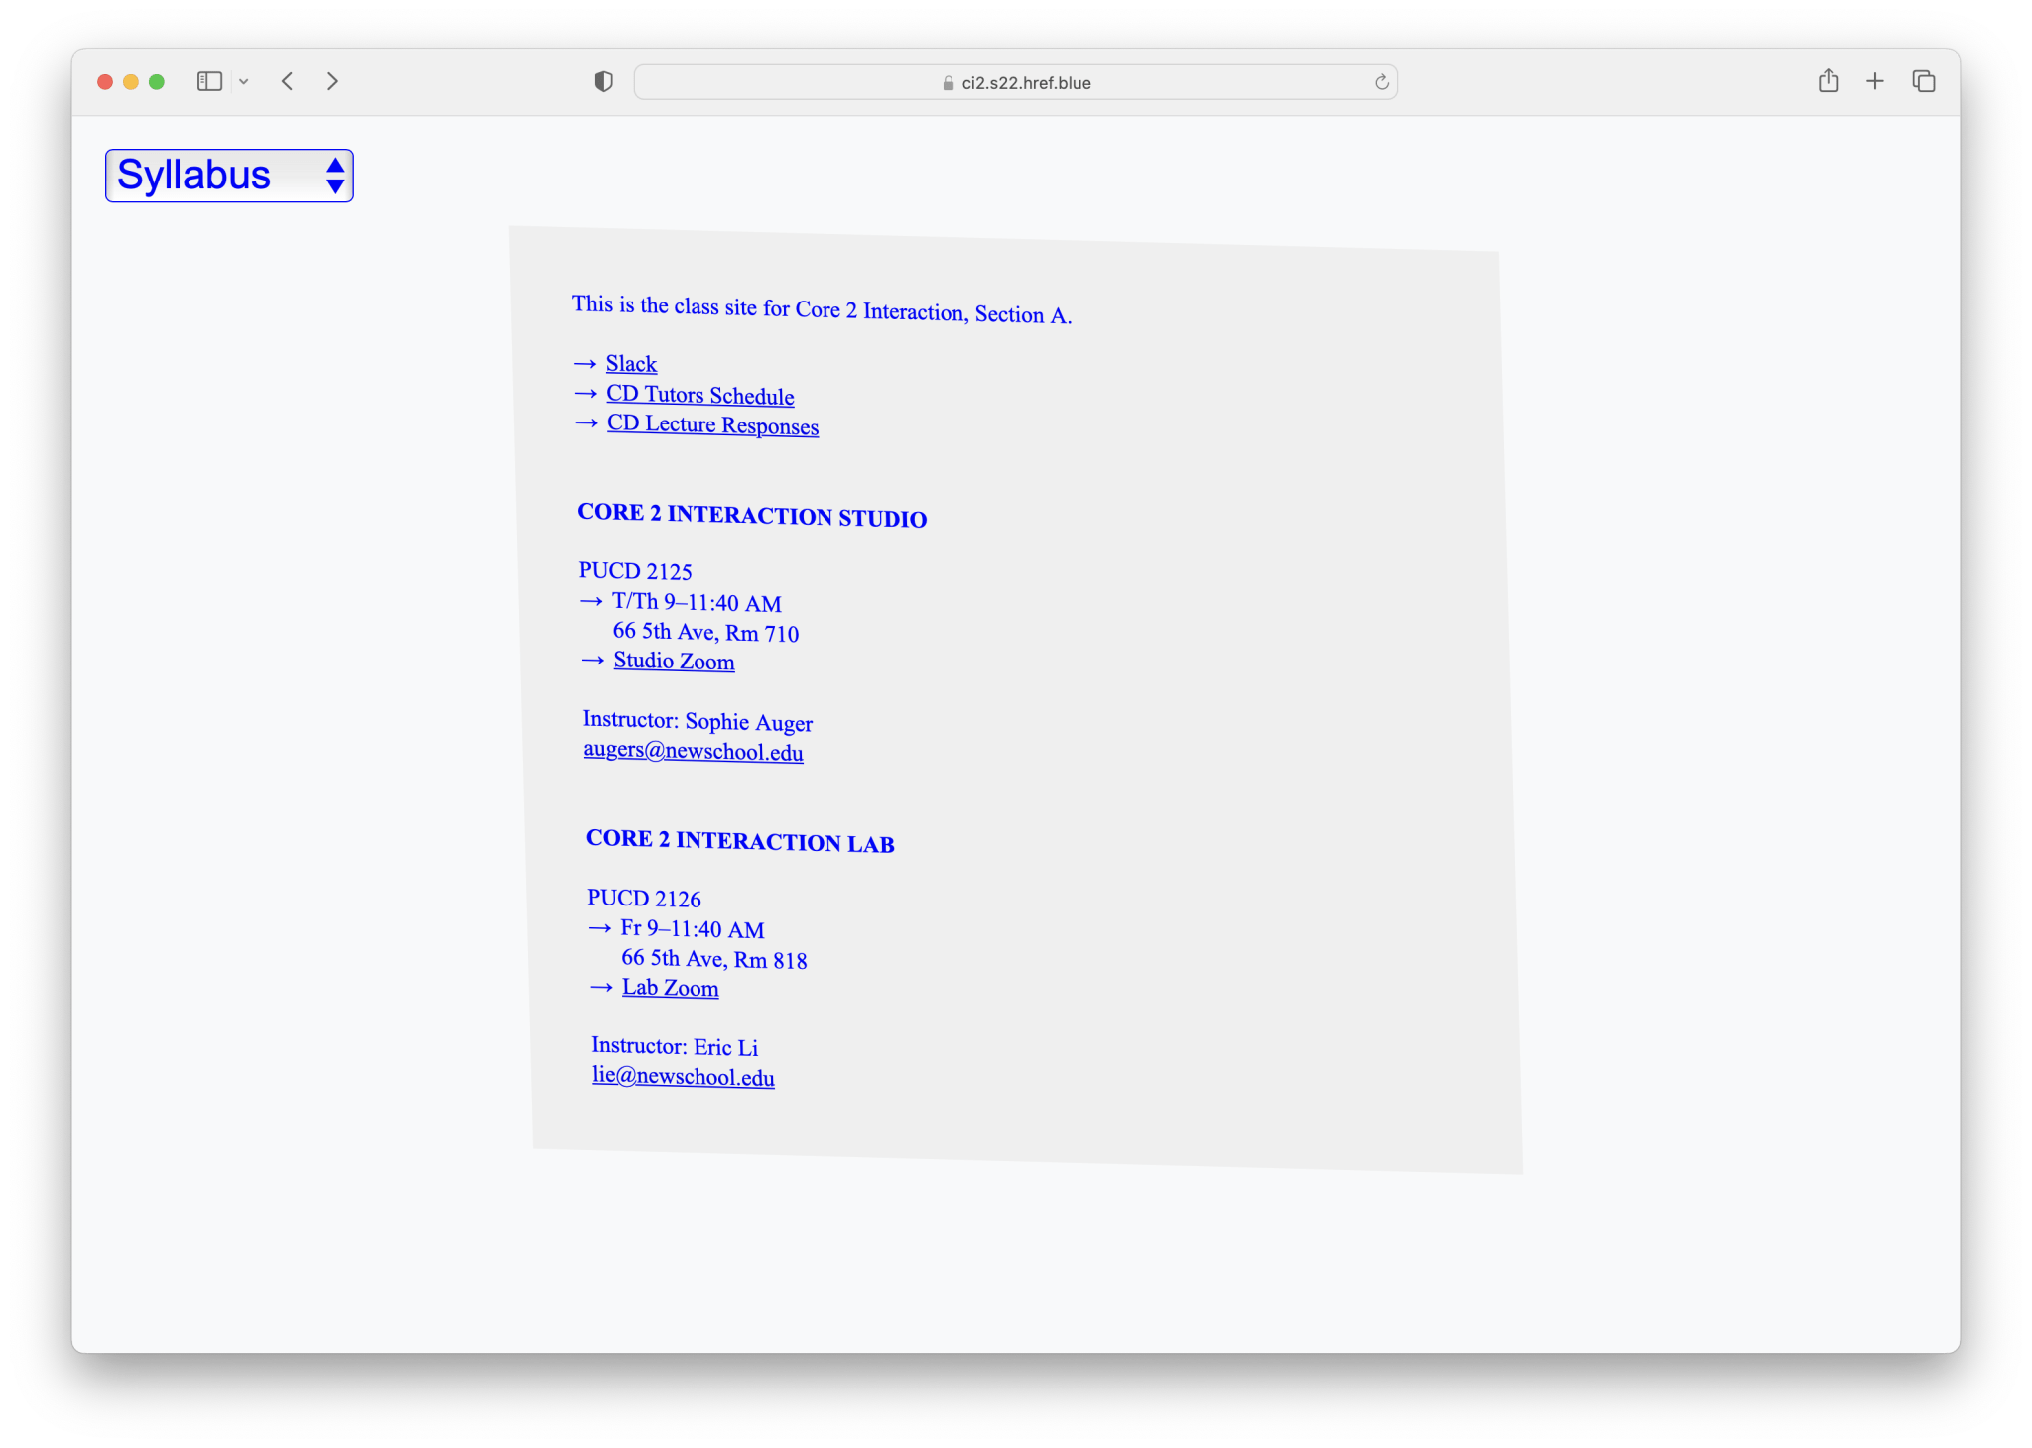The image size is (2032, 1448).
Task: Email augers@newschool.edu
Action: click(694, 751)
